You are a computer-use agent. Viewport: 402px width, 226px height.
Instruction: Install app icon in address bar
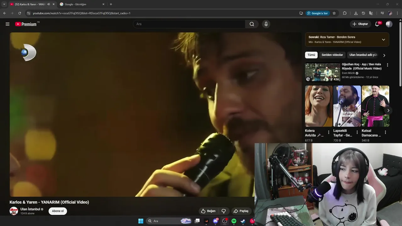[x=301, y=13]
